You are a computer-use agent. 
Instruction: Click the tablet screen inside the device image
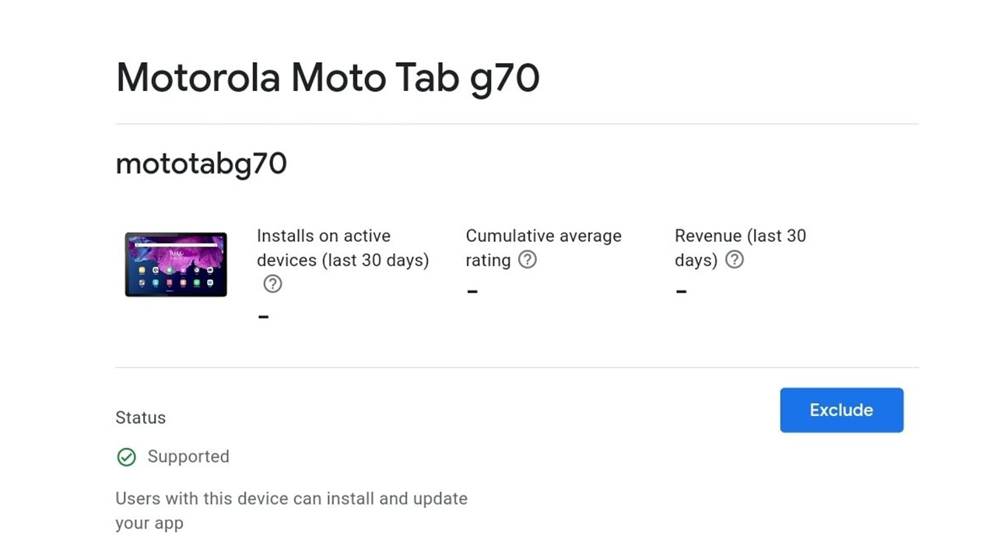coord(175,263)
